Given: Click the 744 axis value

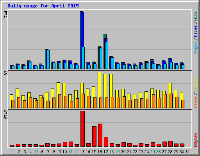Looking at the screenshot, I should coord(6,14).
